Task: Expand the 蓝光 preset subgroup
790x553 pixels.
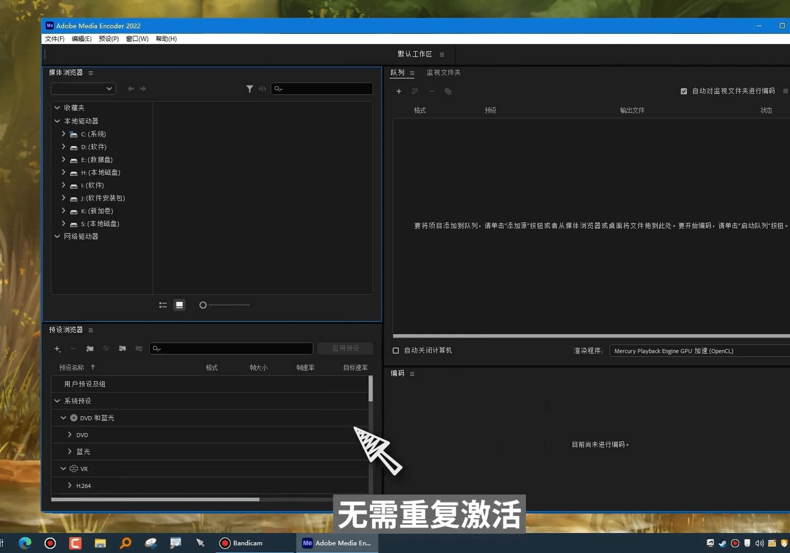Action: (70, 452)
